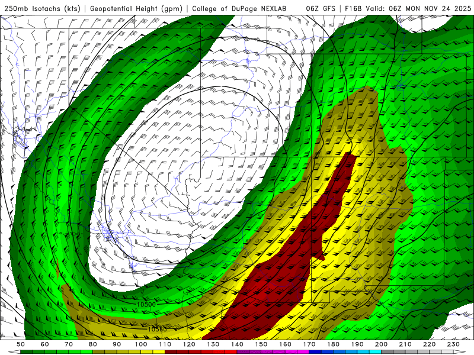Click the 10560 height contour label

157,329
